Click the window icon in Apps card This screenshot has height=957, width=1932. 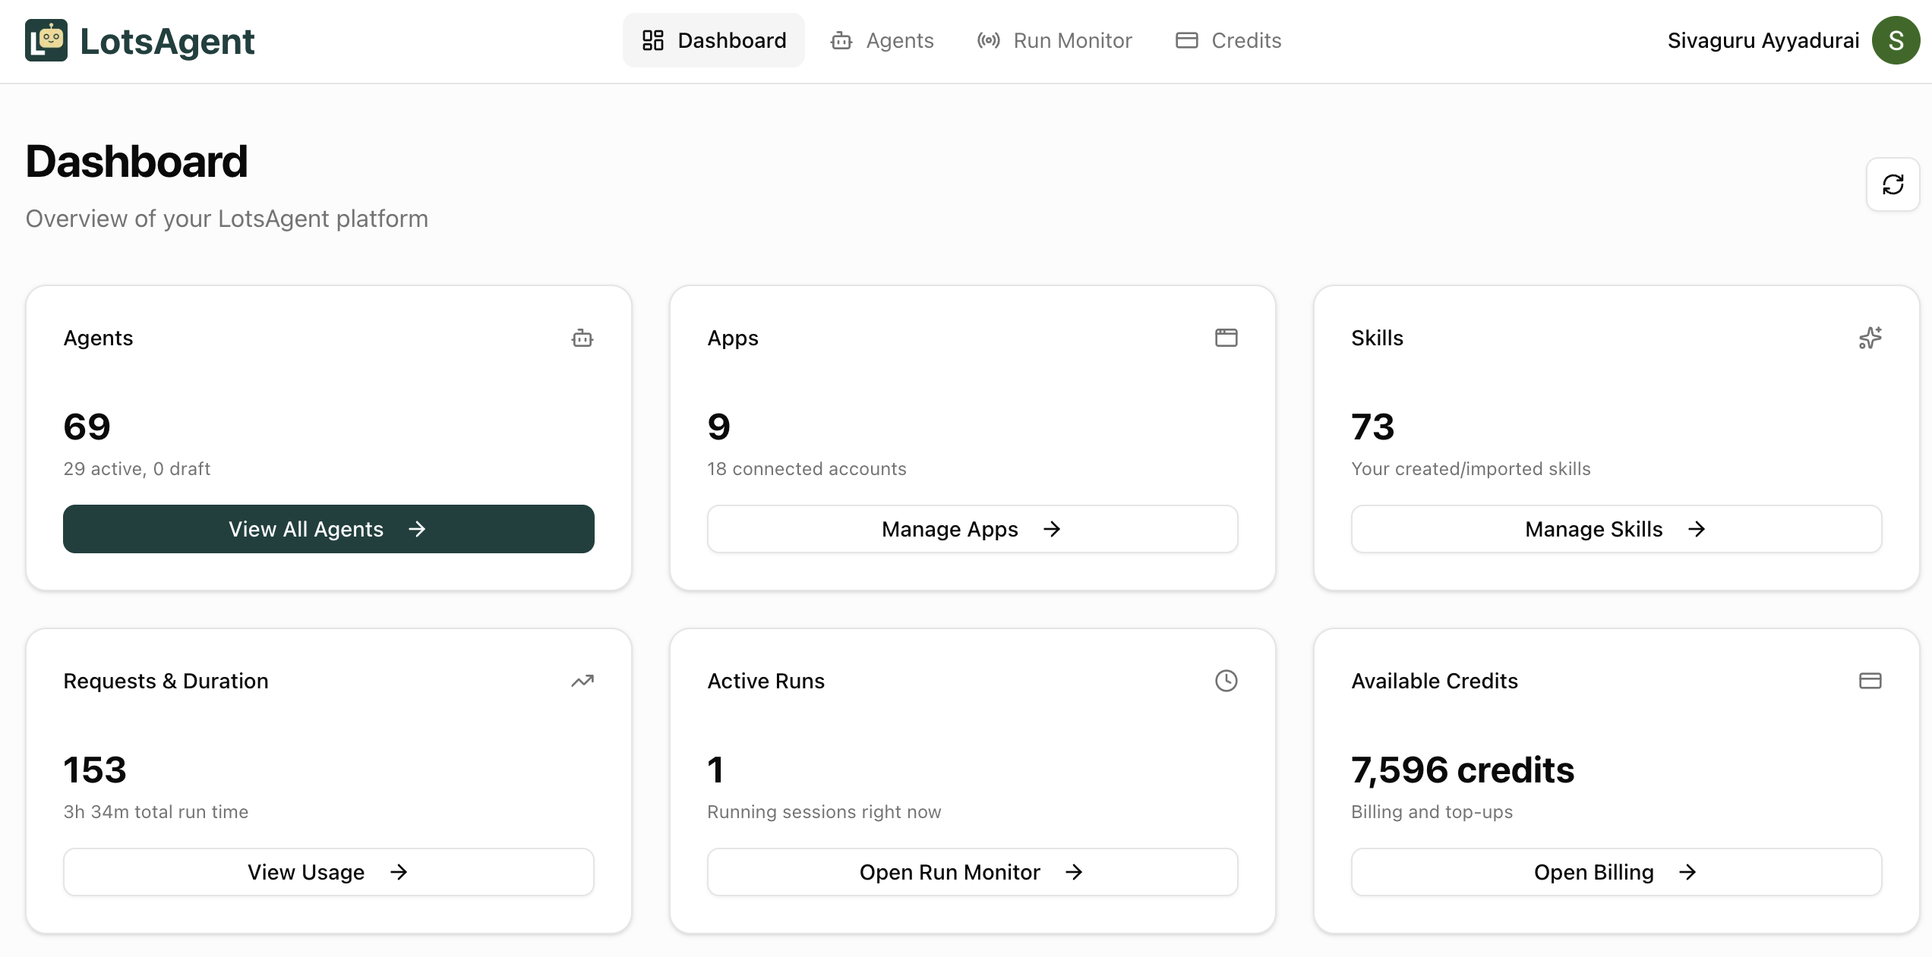(x=1226, y=338)
